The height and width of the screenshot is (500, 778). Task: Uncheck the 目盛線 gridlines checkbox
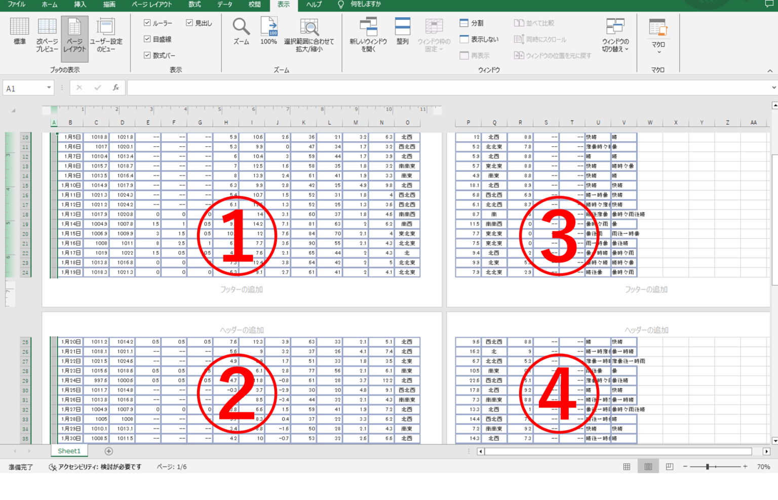pos(147,39)
